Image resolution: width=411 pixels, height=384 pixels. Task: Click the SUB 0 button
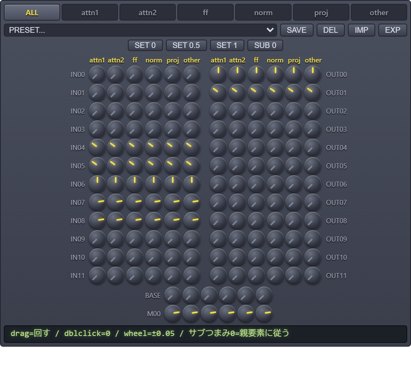click(265, 45)
